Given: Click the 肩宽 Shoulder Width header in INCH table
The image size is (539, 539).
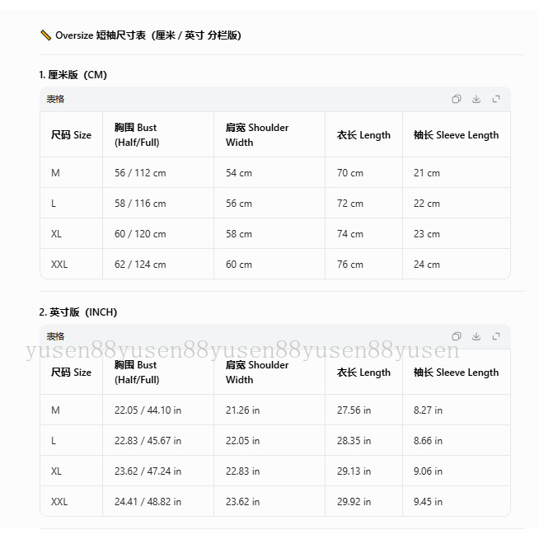Looking at the screenshot, I should click(257, 373).
